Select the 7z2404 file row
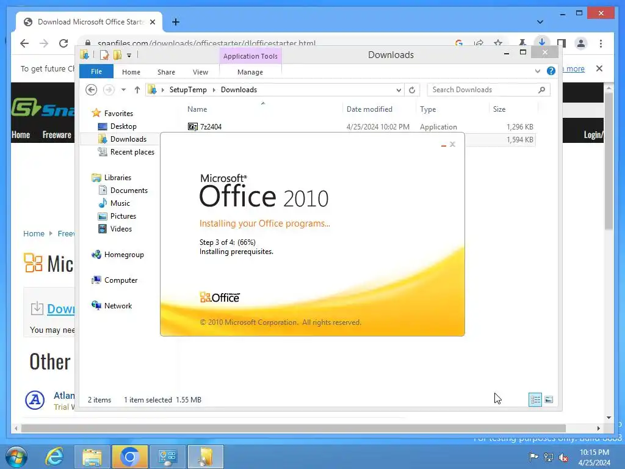 (361, 127)
